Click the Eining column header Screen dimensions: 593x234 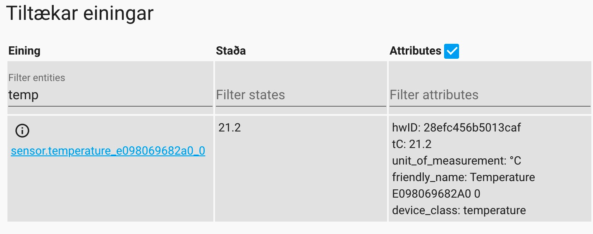pos(24,51)
